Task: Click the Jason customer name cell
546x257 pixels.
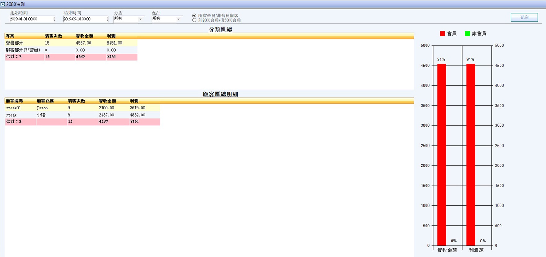Action: (x=42, y=108)
